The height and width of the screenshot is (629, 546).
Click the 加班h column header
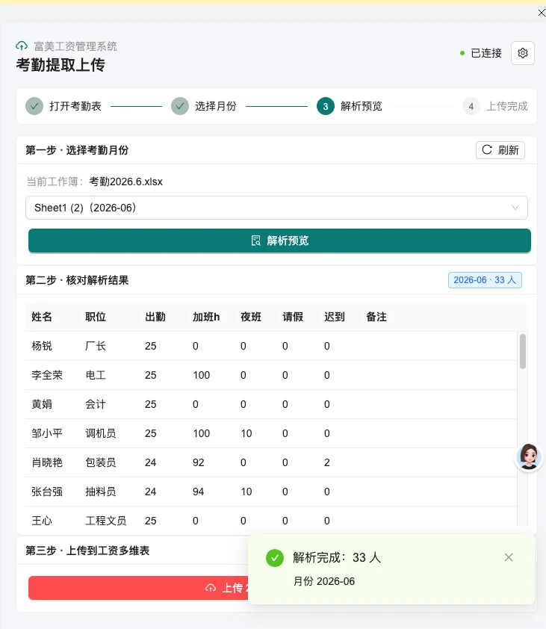tap(206, 317)
